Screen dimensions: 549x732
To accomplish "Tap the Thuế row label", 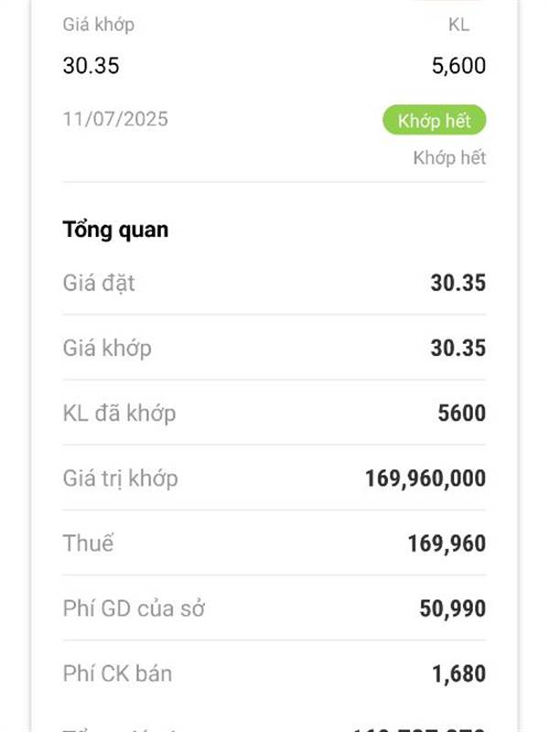I will click(88, 544).
